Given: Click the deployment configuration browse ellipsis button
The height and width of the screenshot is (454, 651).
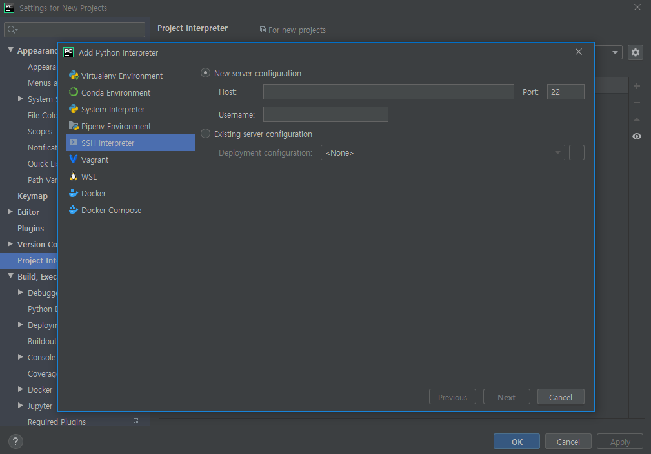Looking at the screenshot, I should [x=577, y=152].
